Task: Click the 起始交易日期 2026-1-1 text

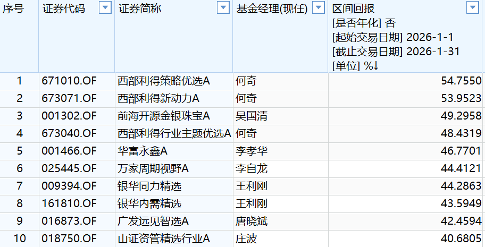Action: click(393, 37)
